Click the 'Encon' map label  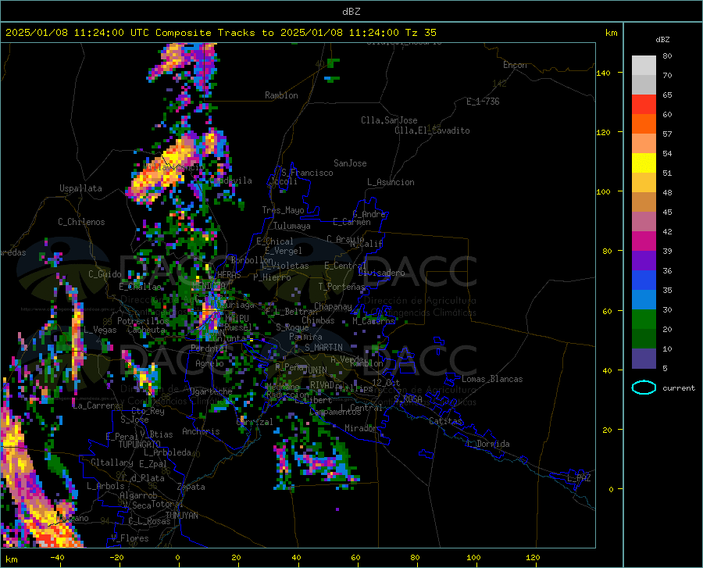click(x=515, y=65)
